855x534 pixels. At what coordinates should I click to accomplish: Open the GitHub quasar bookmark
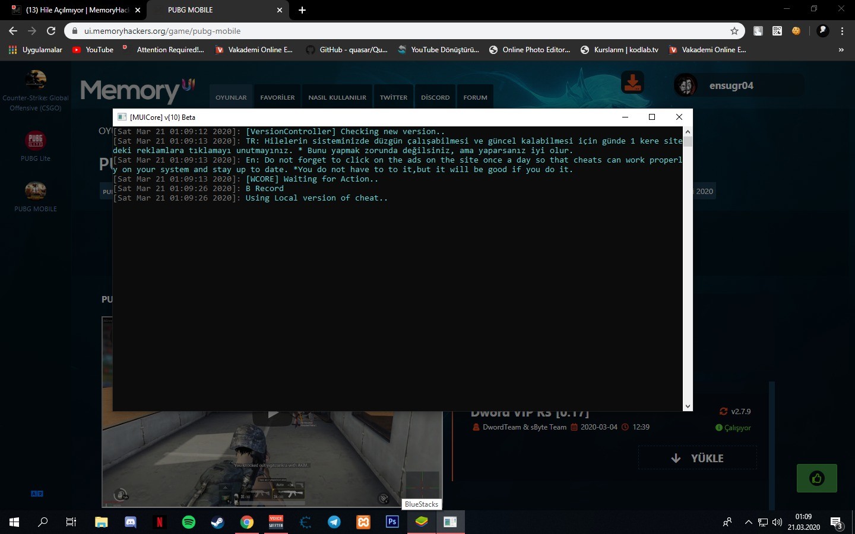(x=347, y=50)
